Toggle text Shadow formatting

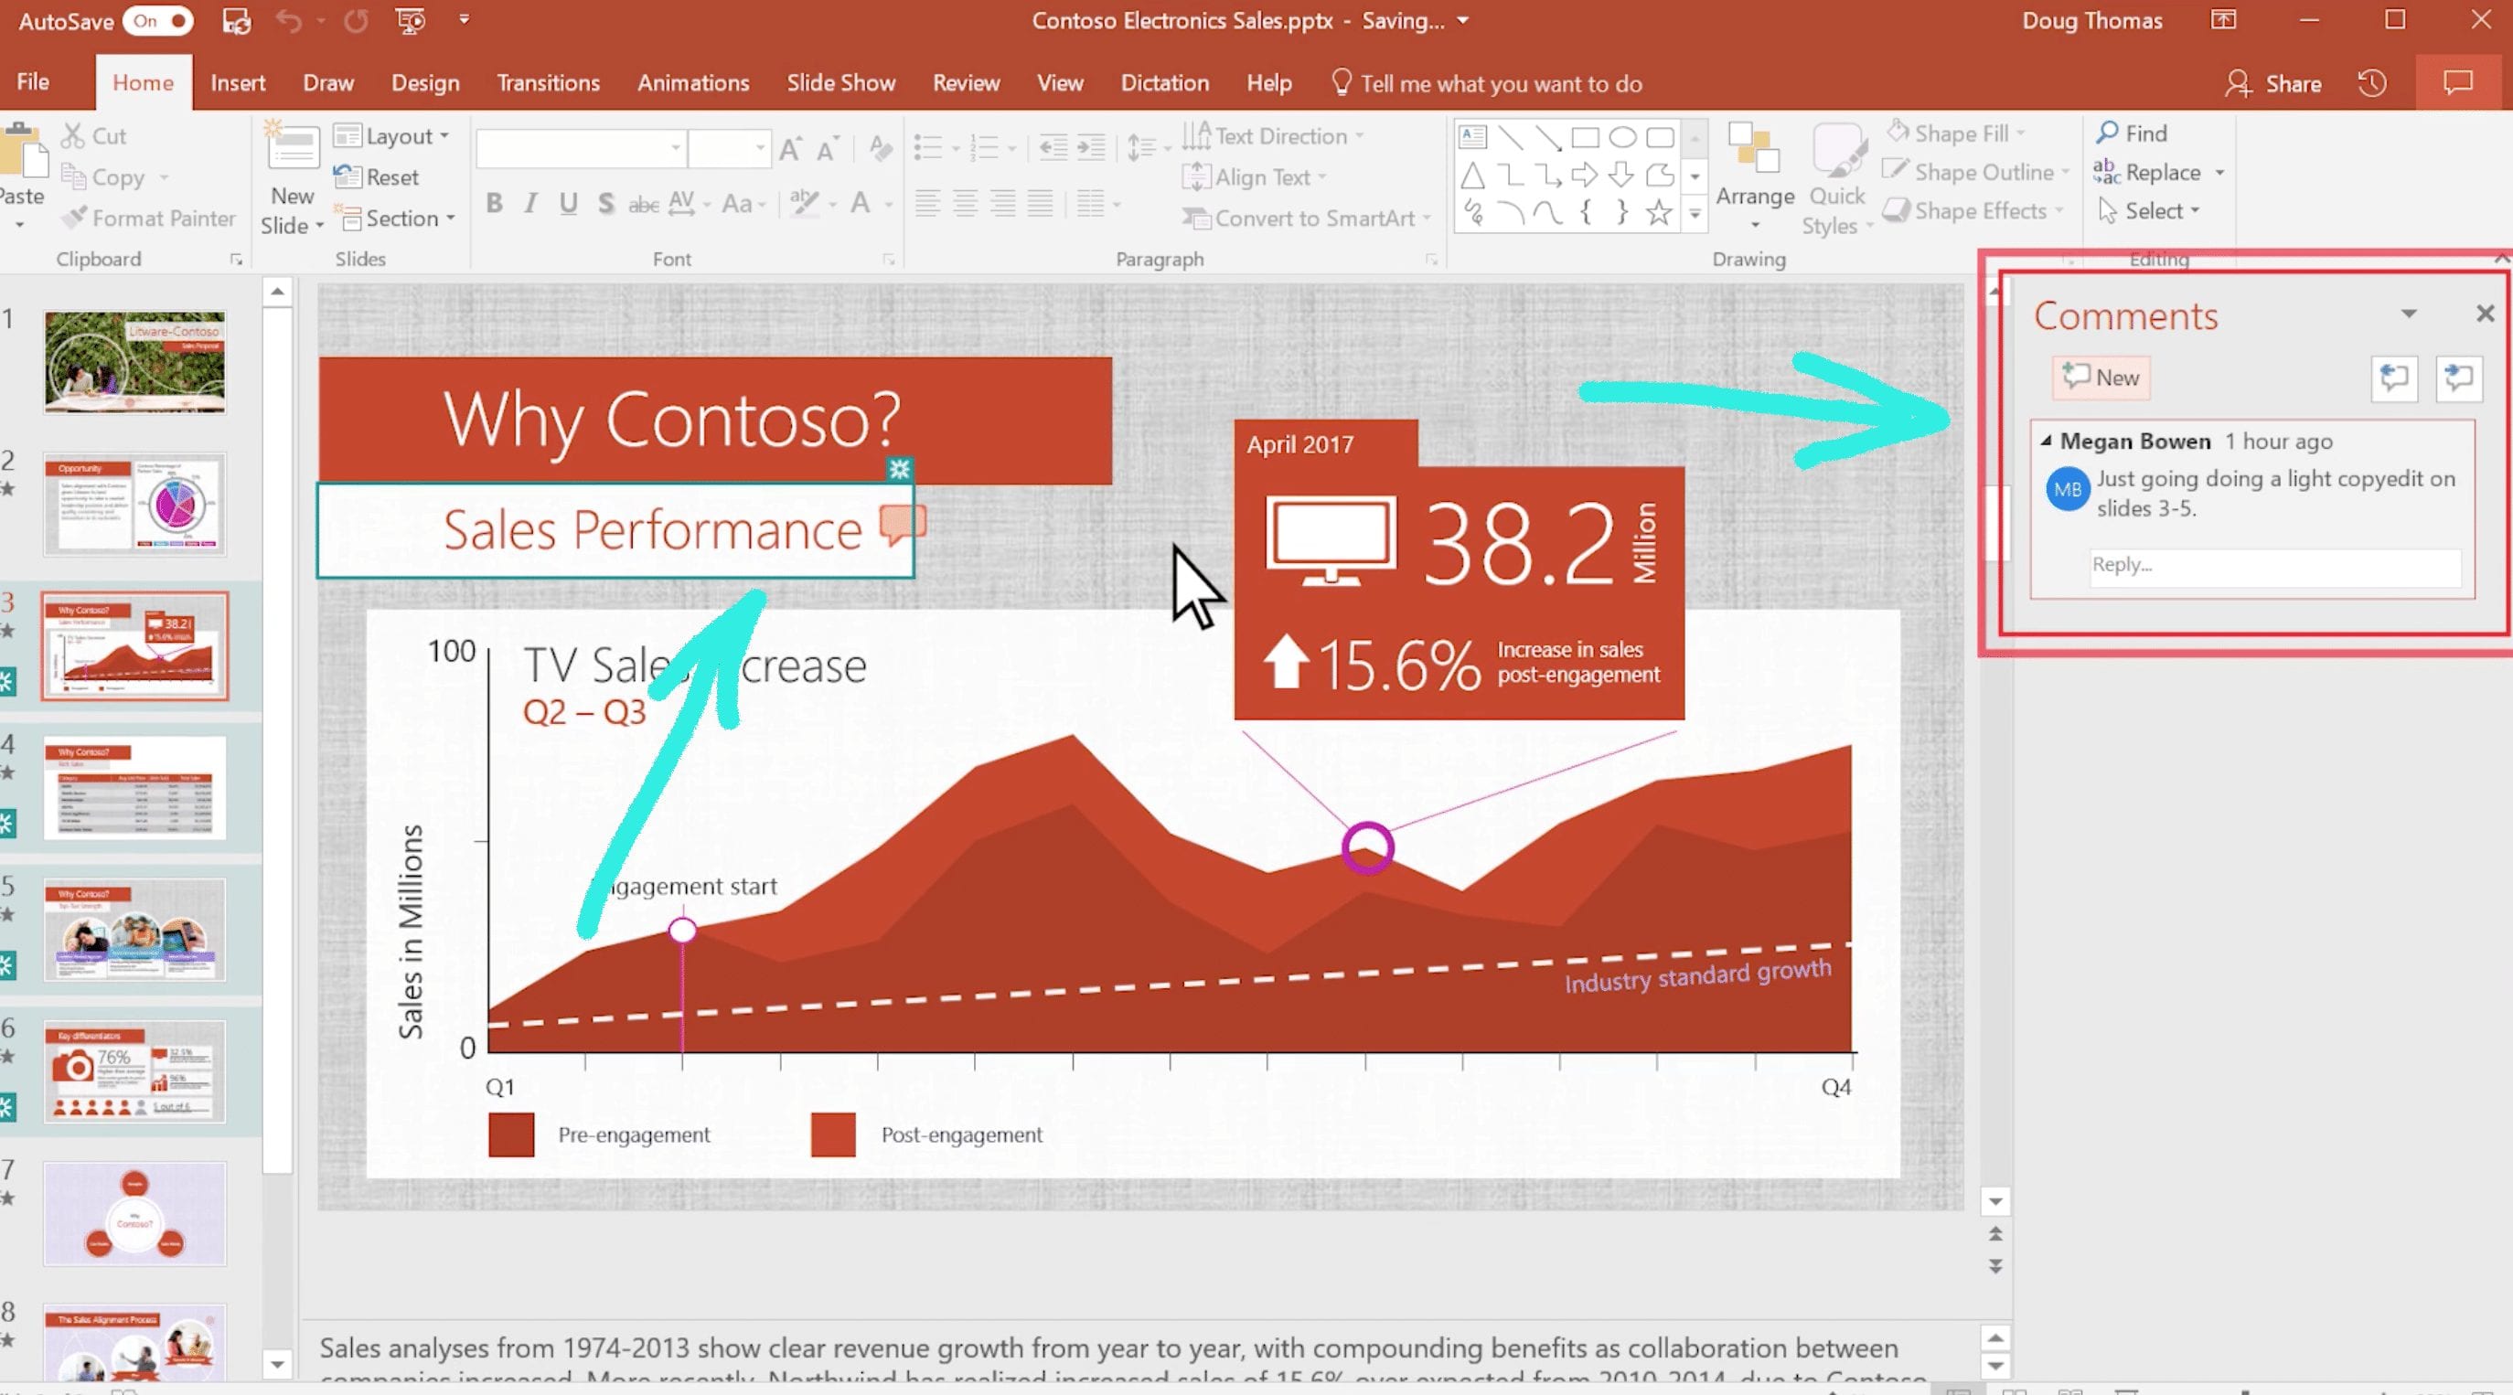(605, 203)
